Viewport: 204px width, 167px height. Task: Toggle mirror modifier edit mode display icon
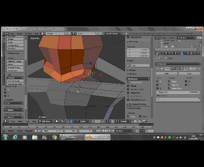tap(181, 69)
